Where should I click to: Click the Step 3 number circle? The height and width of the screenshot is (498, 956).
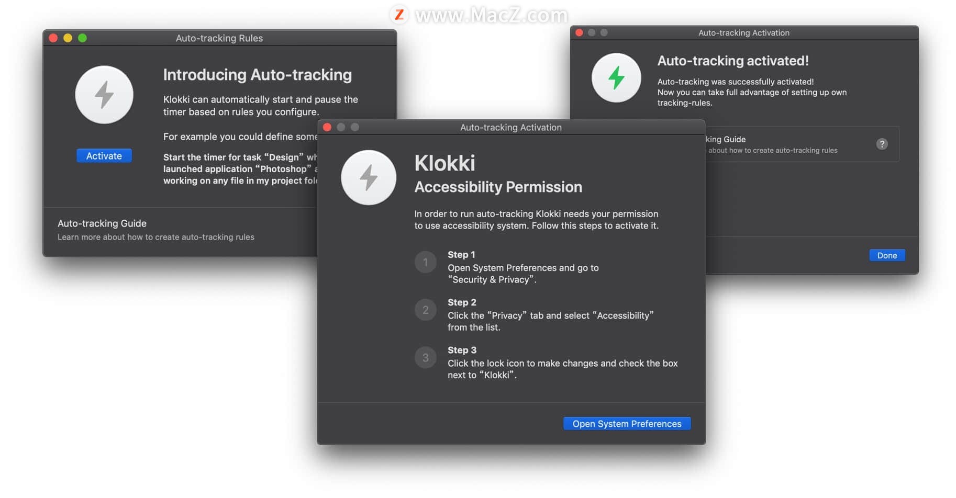point(425,358)
